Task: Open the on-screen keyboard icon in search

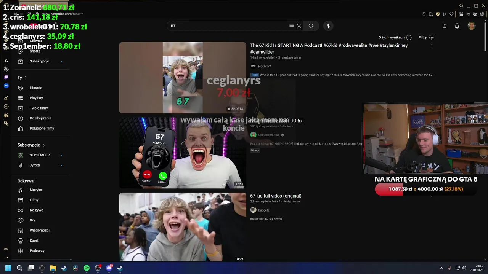Action: click(292, 26)
